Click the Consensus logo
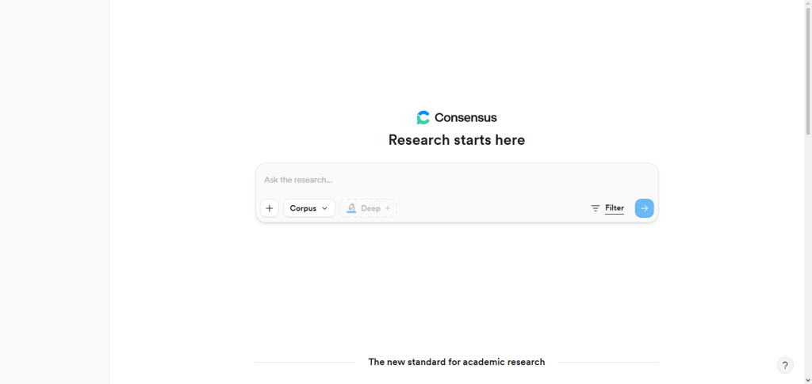 pos(457,118)
